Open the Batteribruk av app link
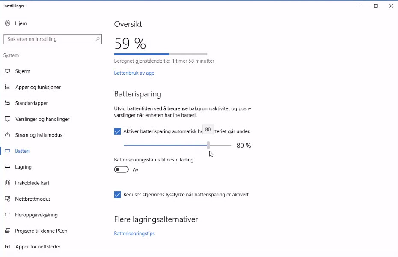 tap(134, 73)
